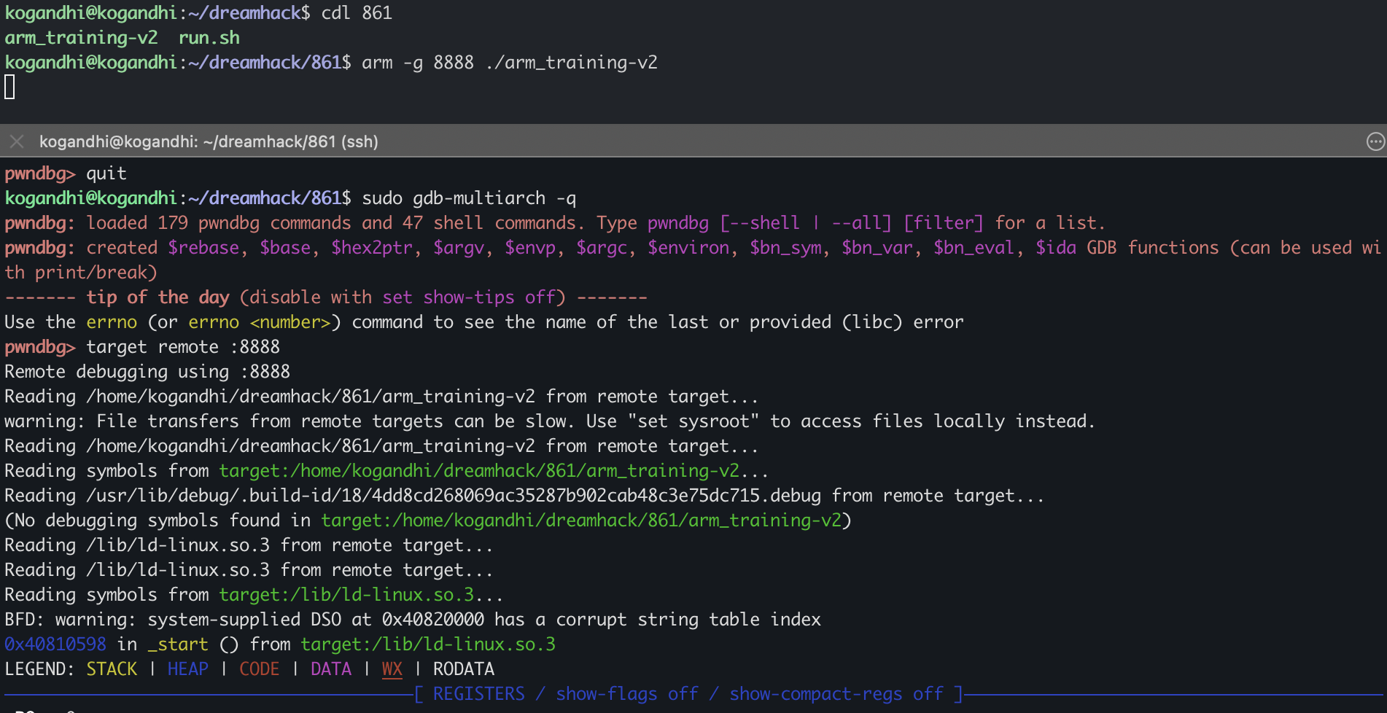The image size is (1387, 713).
Task: Click the "set show-tips off" tip text
Action: point(468,297)
